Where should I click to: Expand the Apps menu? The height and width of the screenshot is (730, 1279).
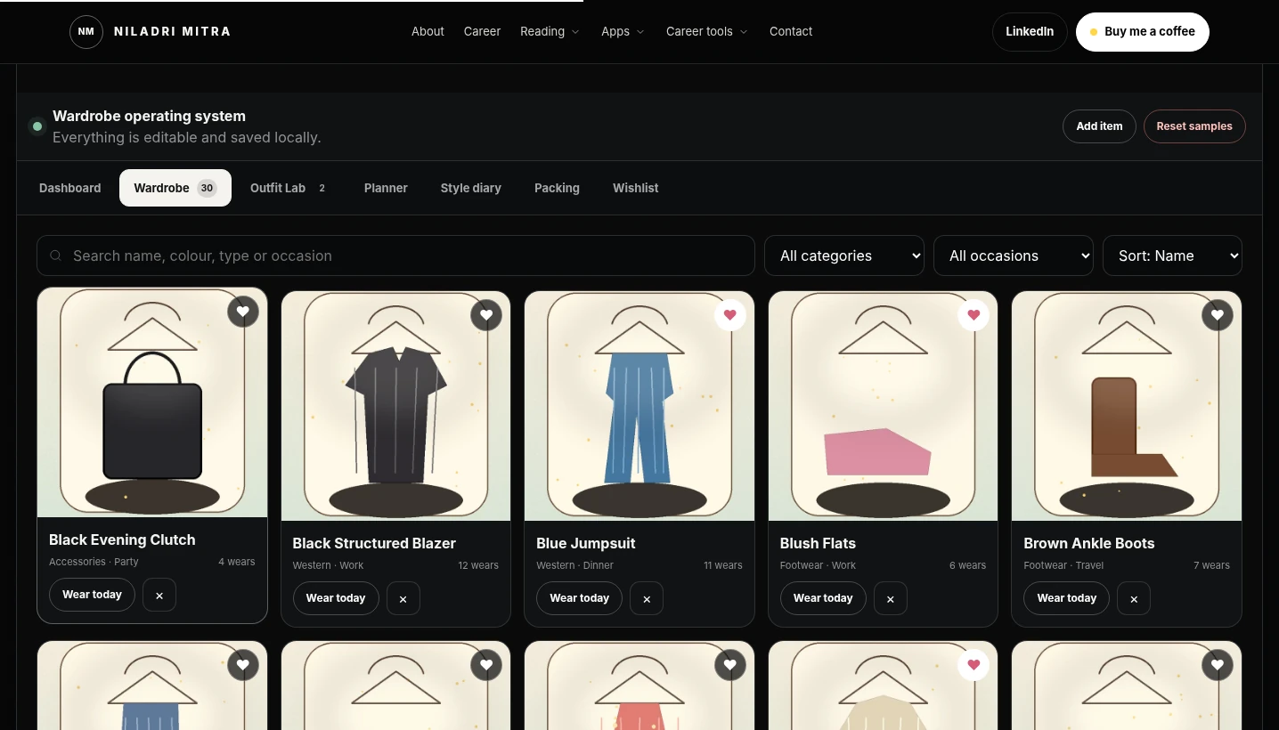pos(623,31)
